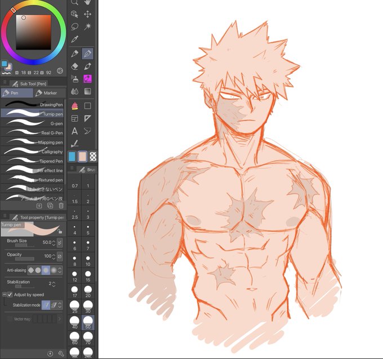Select the DrawingPen sub tool
The width and height of the screenshot is (383, 359).
click(32, 105)
